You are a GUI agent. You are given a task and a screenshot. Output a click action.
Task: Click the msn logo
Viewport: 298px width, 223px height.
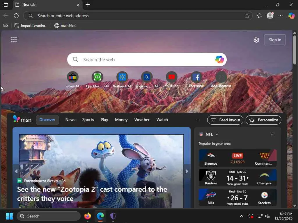coord(22,119)
